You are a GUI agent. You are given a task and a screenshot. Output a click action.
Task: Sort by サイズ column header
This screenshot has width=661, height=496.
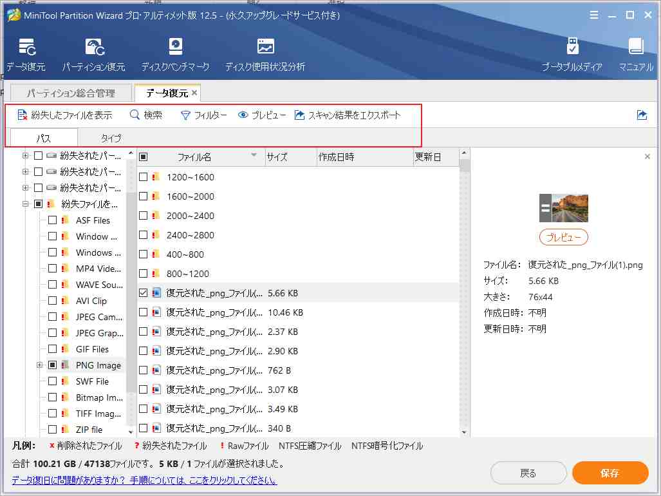point(290,157)
